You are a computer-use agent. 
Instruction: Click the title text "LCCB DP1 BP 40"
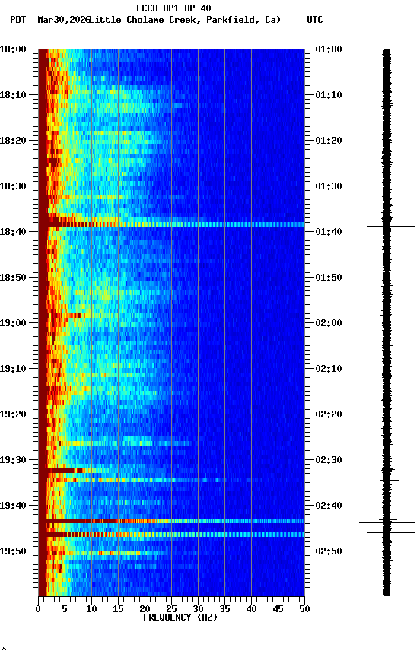[173, 8]
